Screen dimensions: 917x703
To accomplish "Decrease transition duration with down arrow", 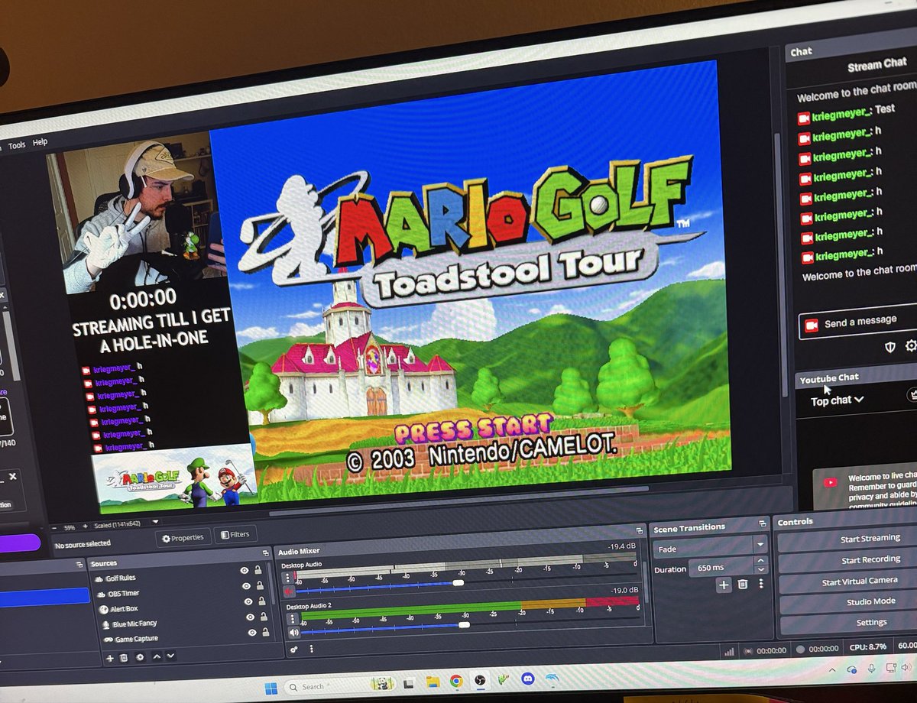I will 760,569.
